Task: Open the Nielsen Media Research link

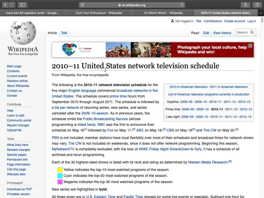Action: [208, 162]
